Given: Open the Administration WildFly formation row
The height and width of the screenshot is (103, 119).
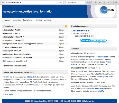Looking at the screenshot, I should click(x=35, y=30).
